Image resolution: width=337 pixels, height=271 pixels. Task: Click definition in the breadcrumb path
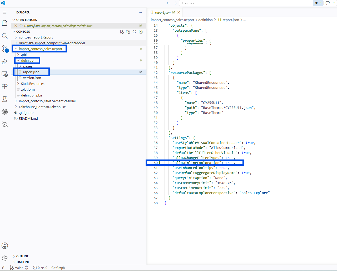tap(205, 20)
